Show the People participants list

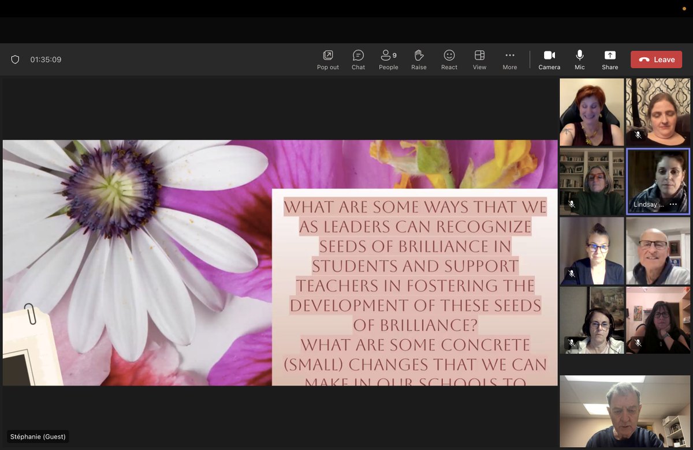point(389,59)
